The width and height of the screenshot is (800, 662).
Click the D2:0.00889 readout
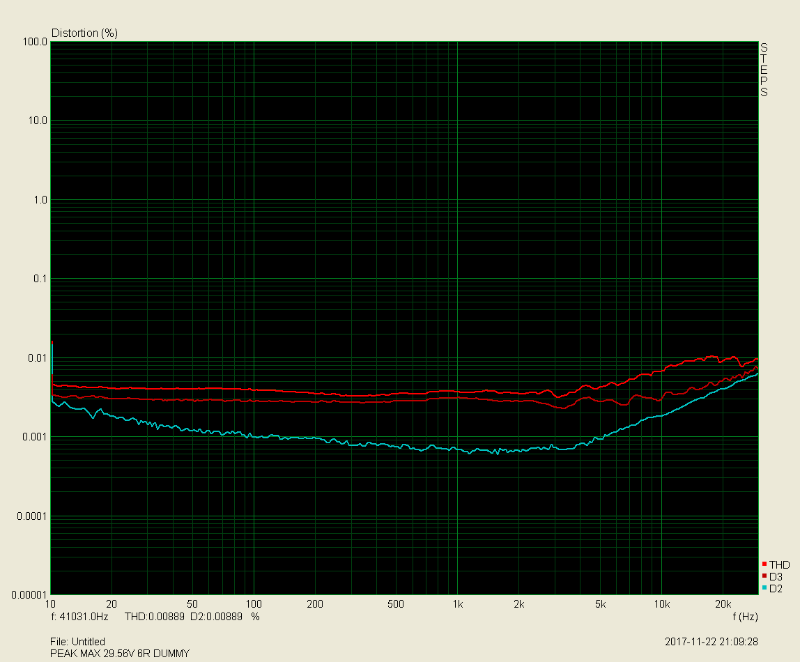pyautogui.click(x=216, y=617)
